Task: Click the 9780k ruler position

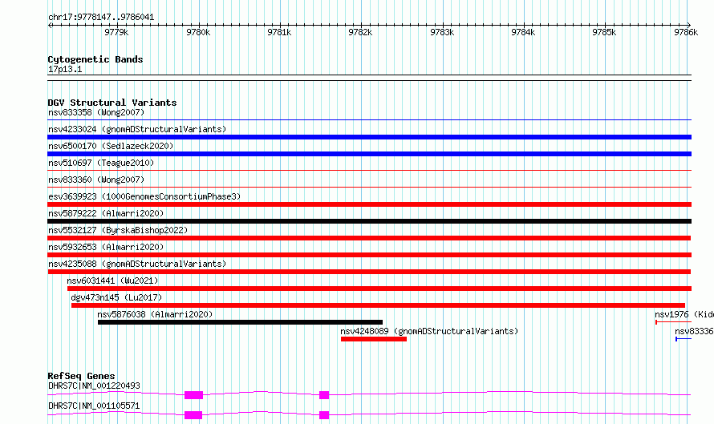Action: click(198, 32)
